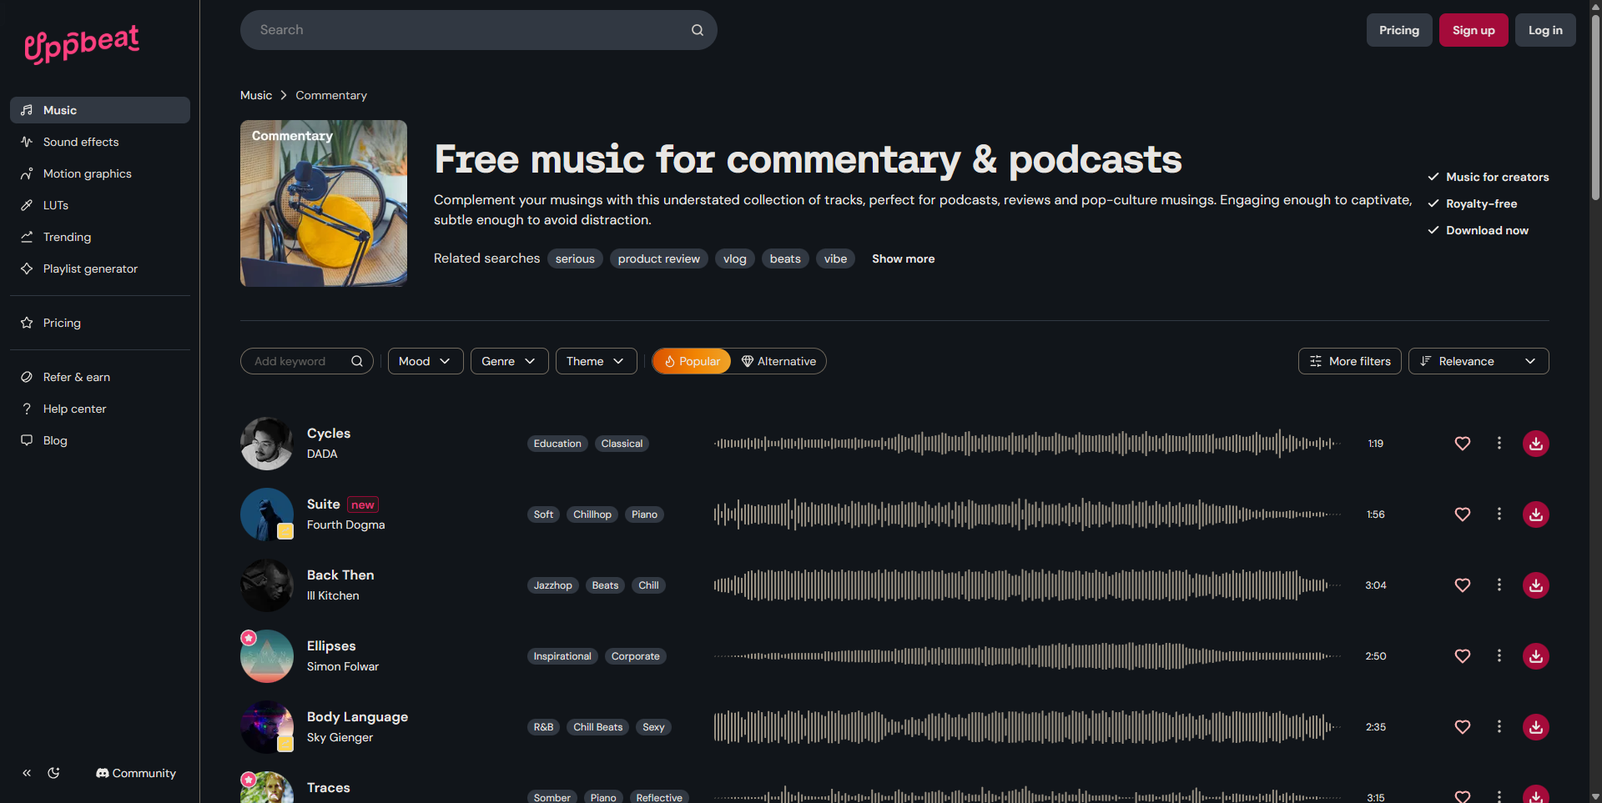Toggle dark mode with moon icon

[54, 773]
